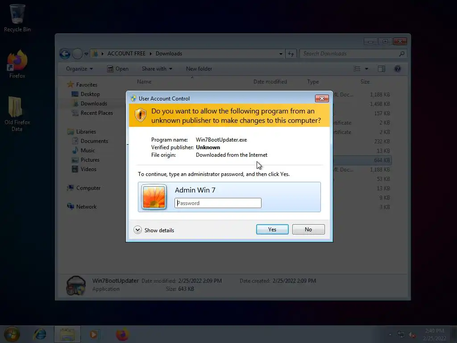Select the file sized 232 KB
The width and height of the screenshot is (457, 343).
[x=362, y=142]
